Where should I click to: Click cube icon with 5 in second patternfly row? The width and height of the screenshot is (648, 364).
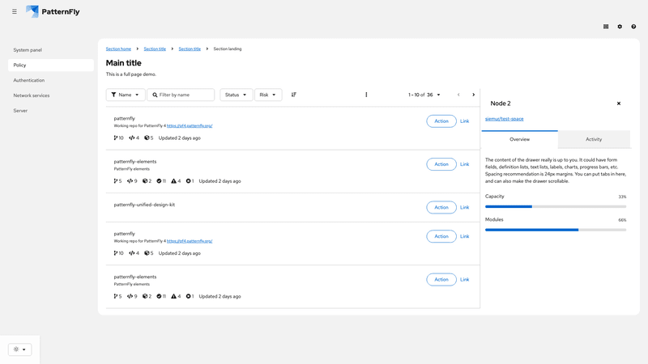pyautogui.click(x=147, y=253)
